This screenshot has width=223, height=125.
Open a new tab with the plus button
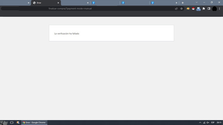pyautogui.click(x=183, y=3)
